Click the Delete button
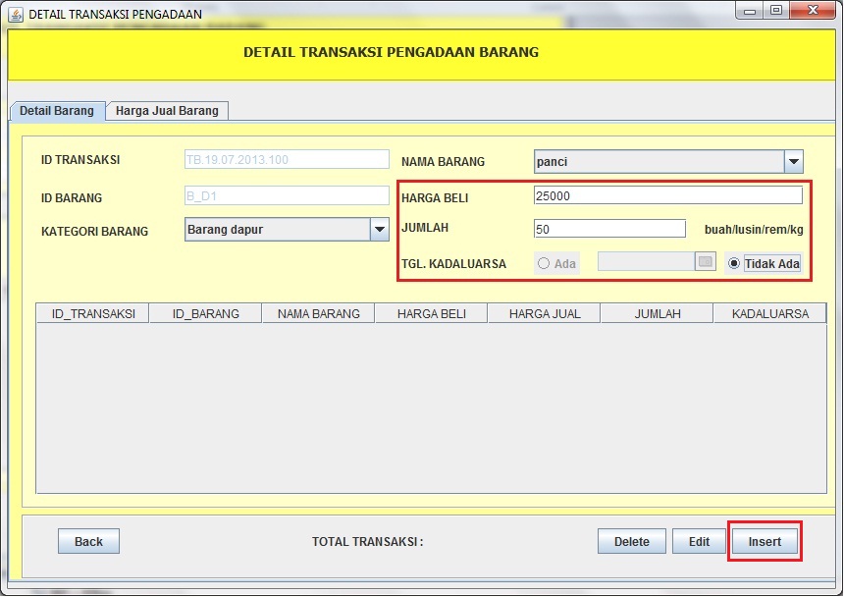 pos(631,541)
